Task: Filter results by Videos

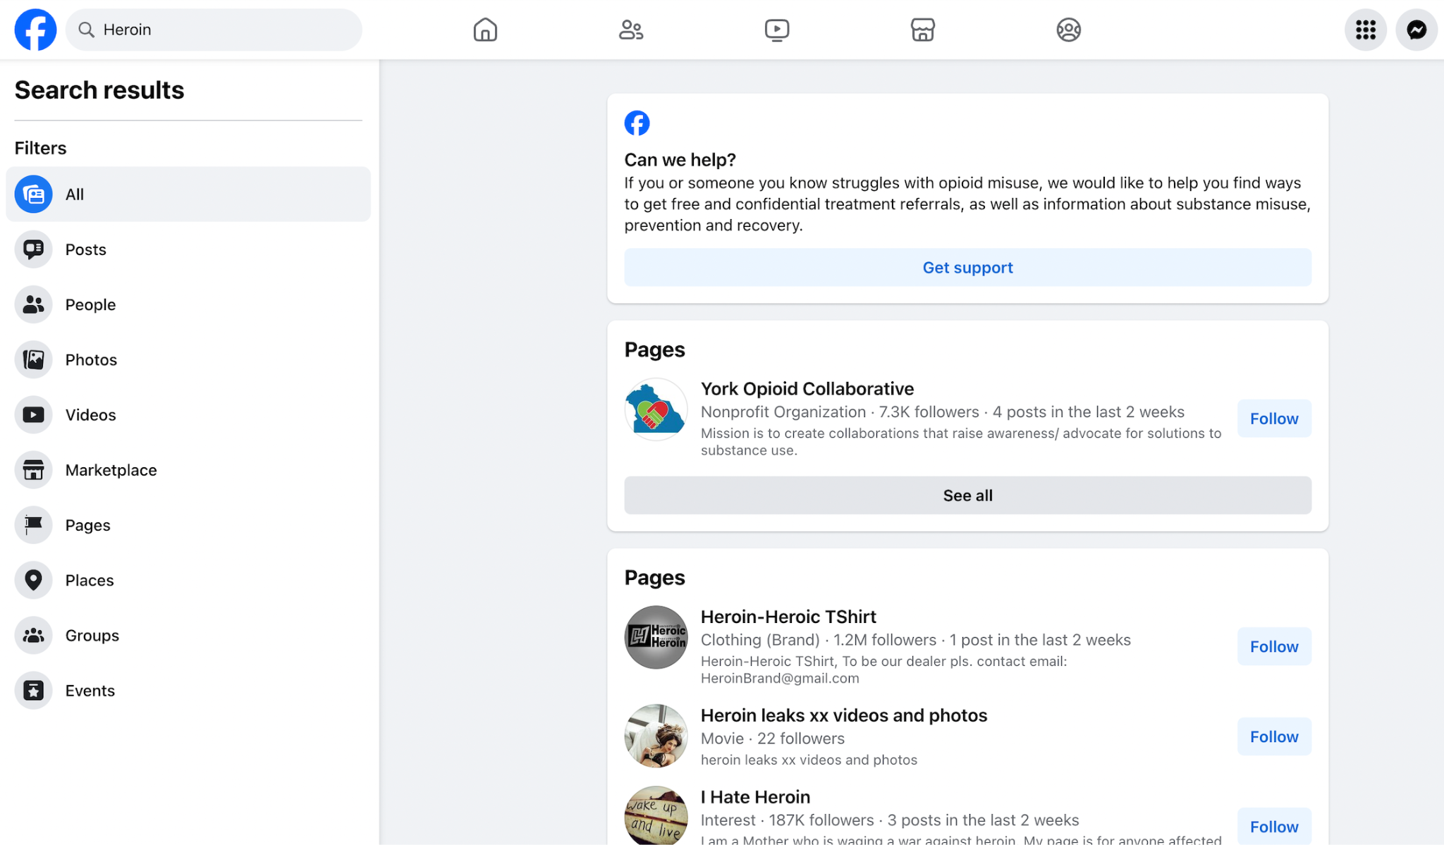Action: 90,415
